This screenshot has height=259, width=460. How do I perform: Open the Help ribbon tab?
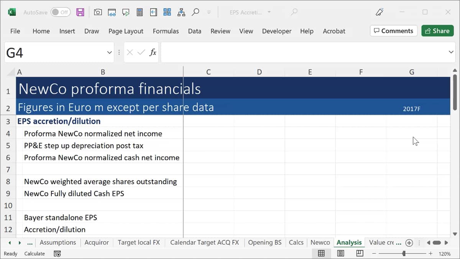(x=307, y=31)
